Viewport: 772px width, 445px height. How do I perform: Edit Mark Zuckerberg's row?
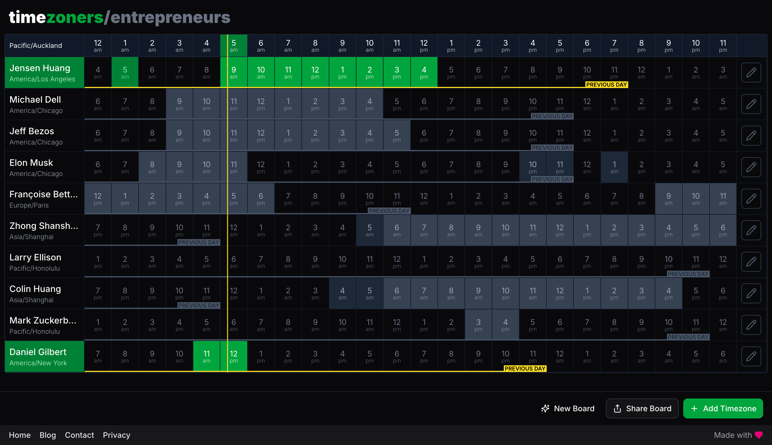pos(751,325)
